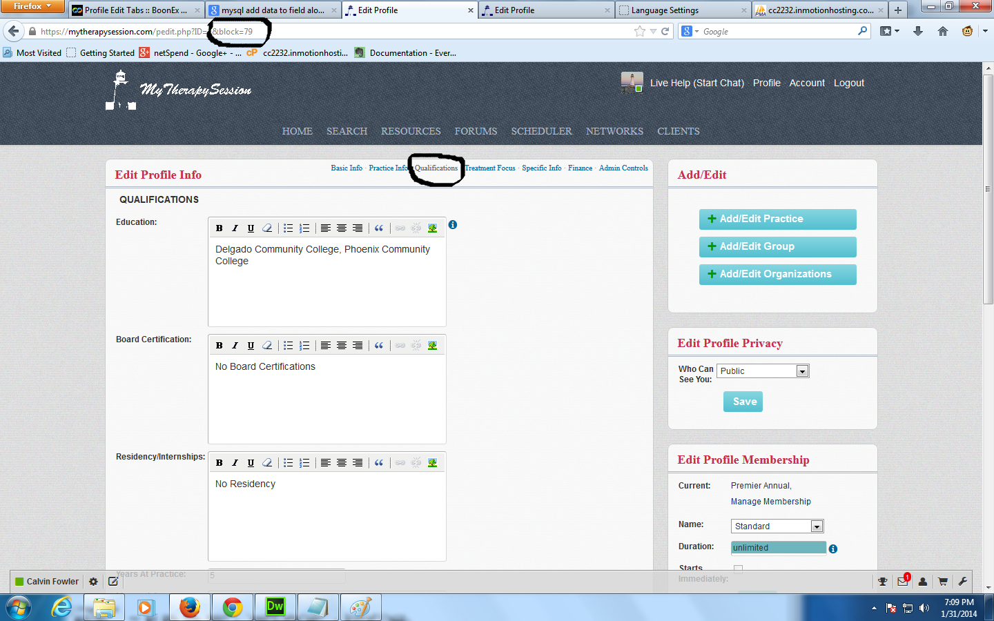Insert image in the Education editor
The image size is (994, 621).
pos(432,228)
